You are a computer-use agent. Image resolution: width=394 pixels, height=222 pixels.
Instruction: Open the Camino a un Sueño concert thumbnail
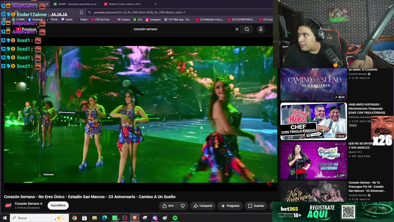click(x=313, y=84)
